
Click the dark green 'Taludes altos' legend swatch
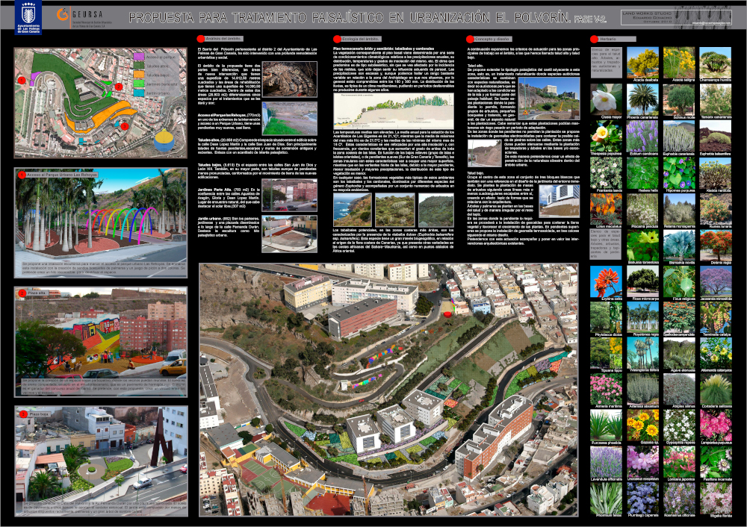[139, 65]
